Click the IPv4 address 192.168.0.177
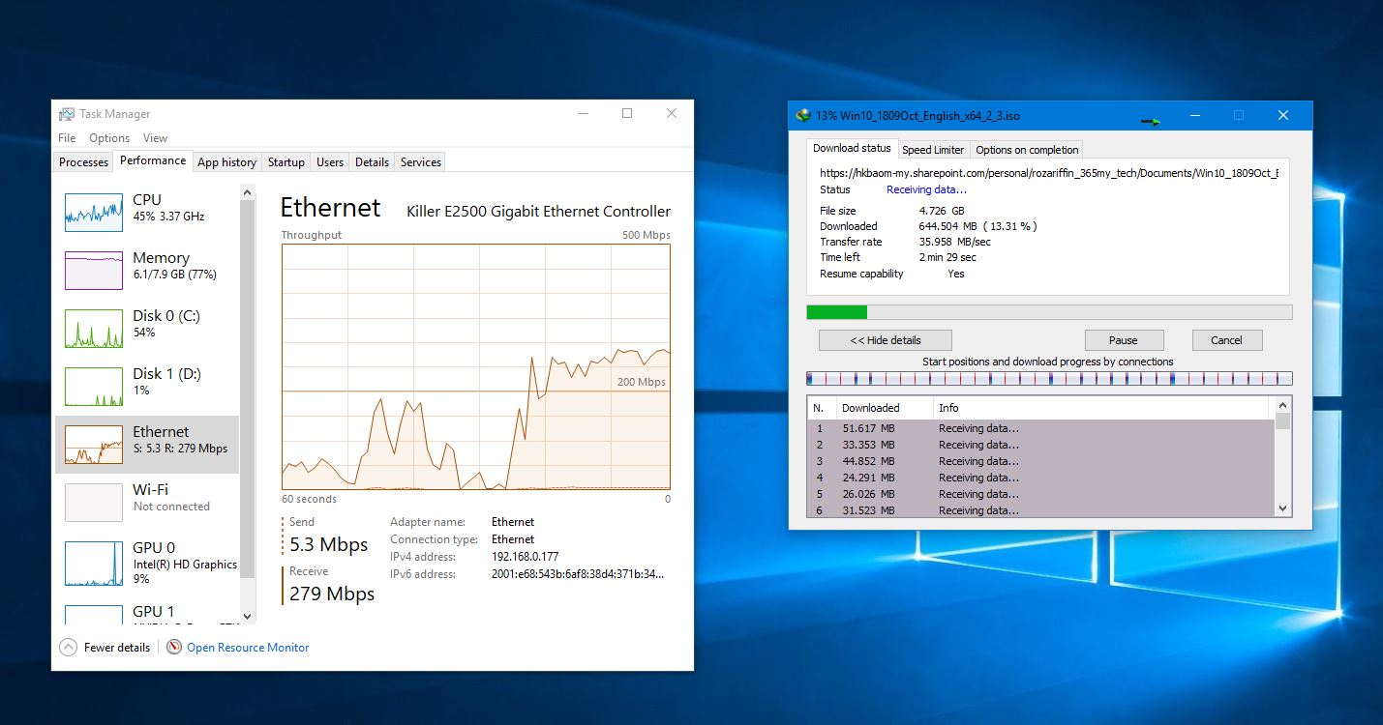The height and width of the screenshot is (725, 1383). [526, 557]
